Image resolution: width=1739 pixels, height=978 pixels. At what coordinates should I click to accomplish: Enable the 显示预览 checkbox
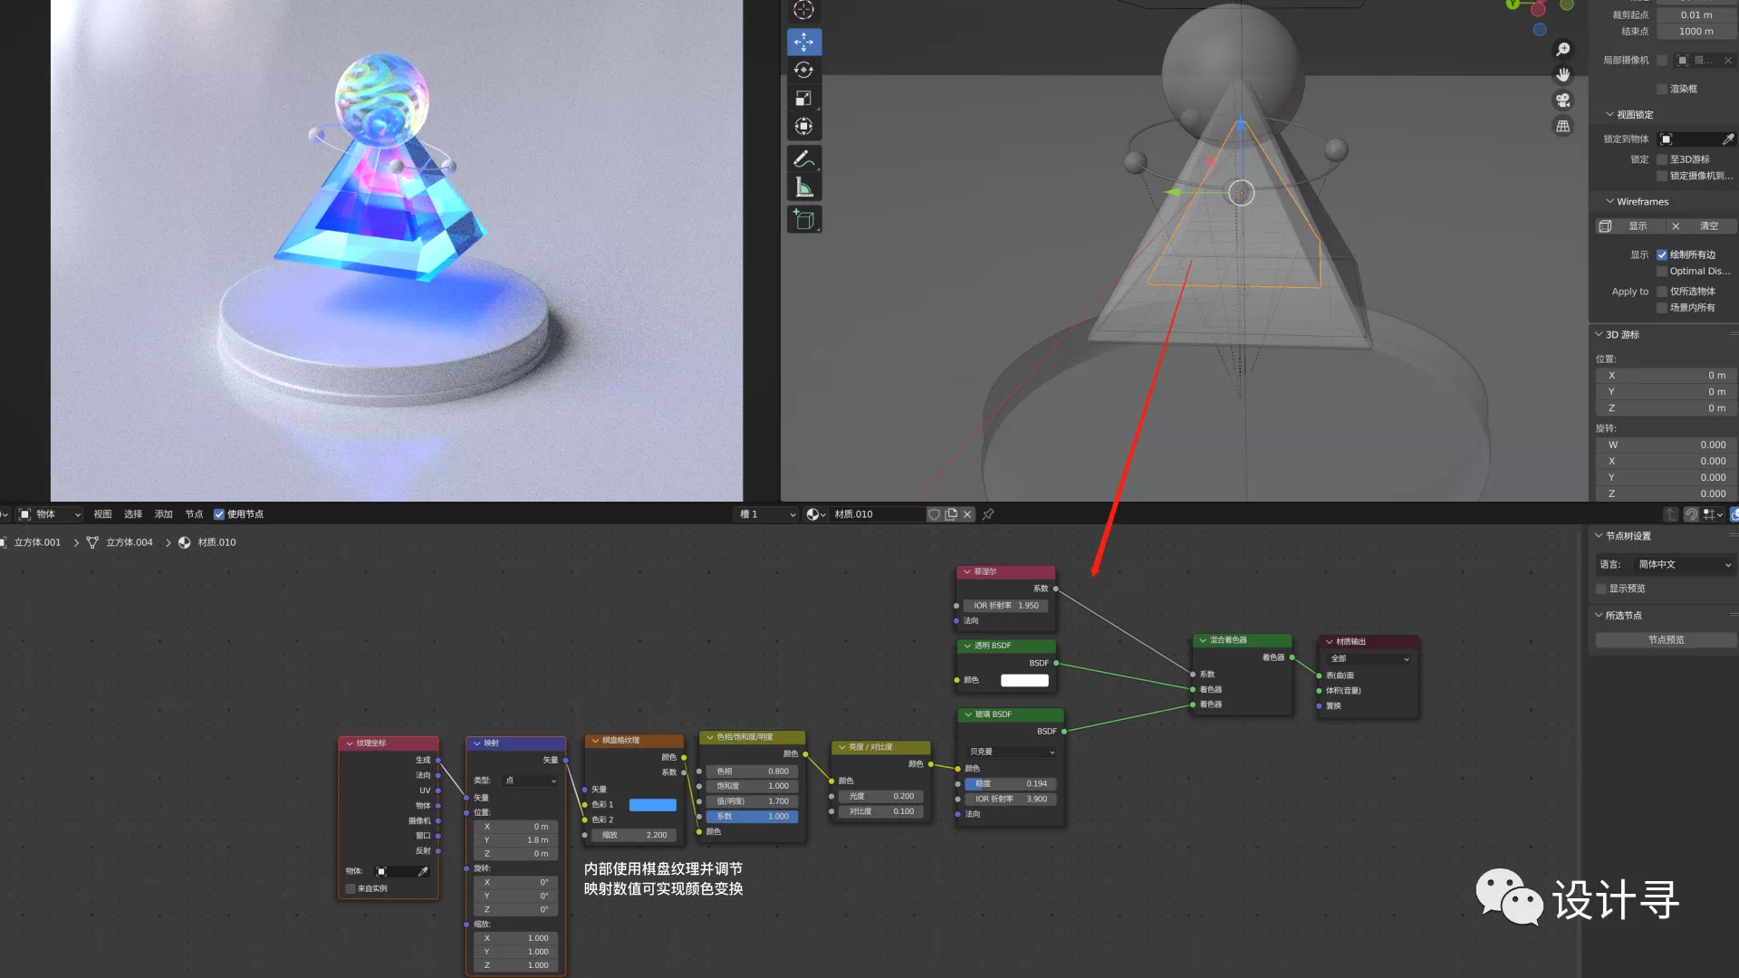click(x=1601, y=589)
